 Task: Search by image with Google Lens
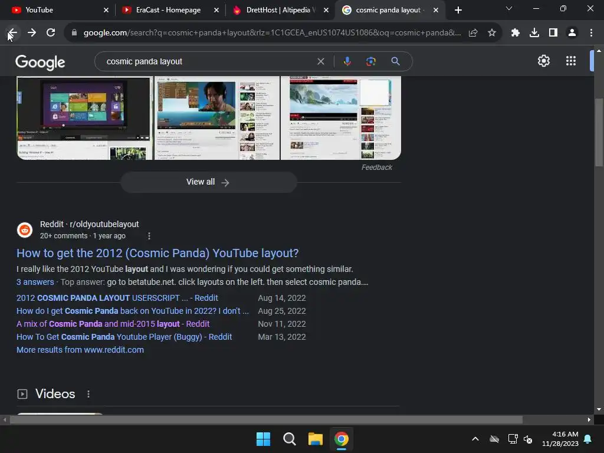click(370, 61)
